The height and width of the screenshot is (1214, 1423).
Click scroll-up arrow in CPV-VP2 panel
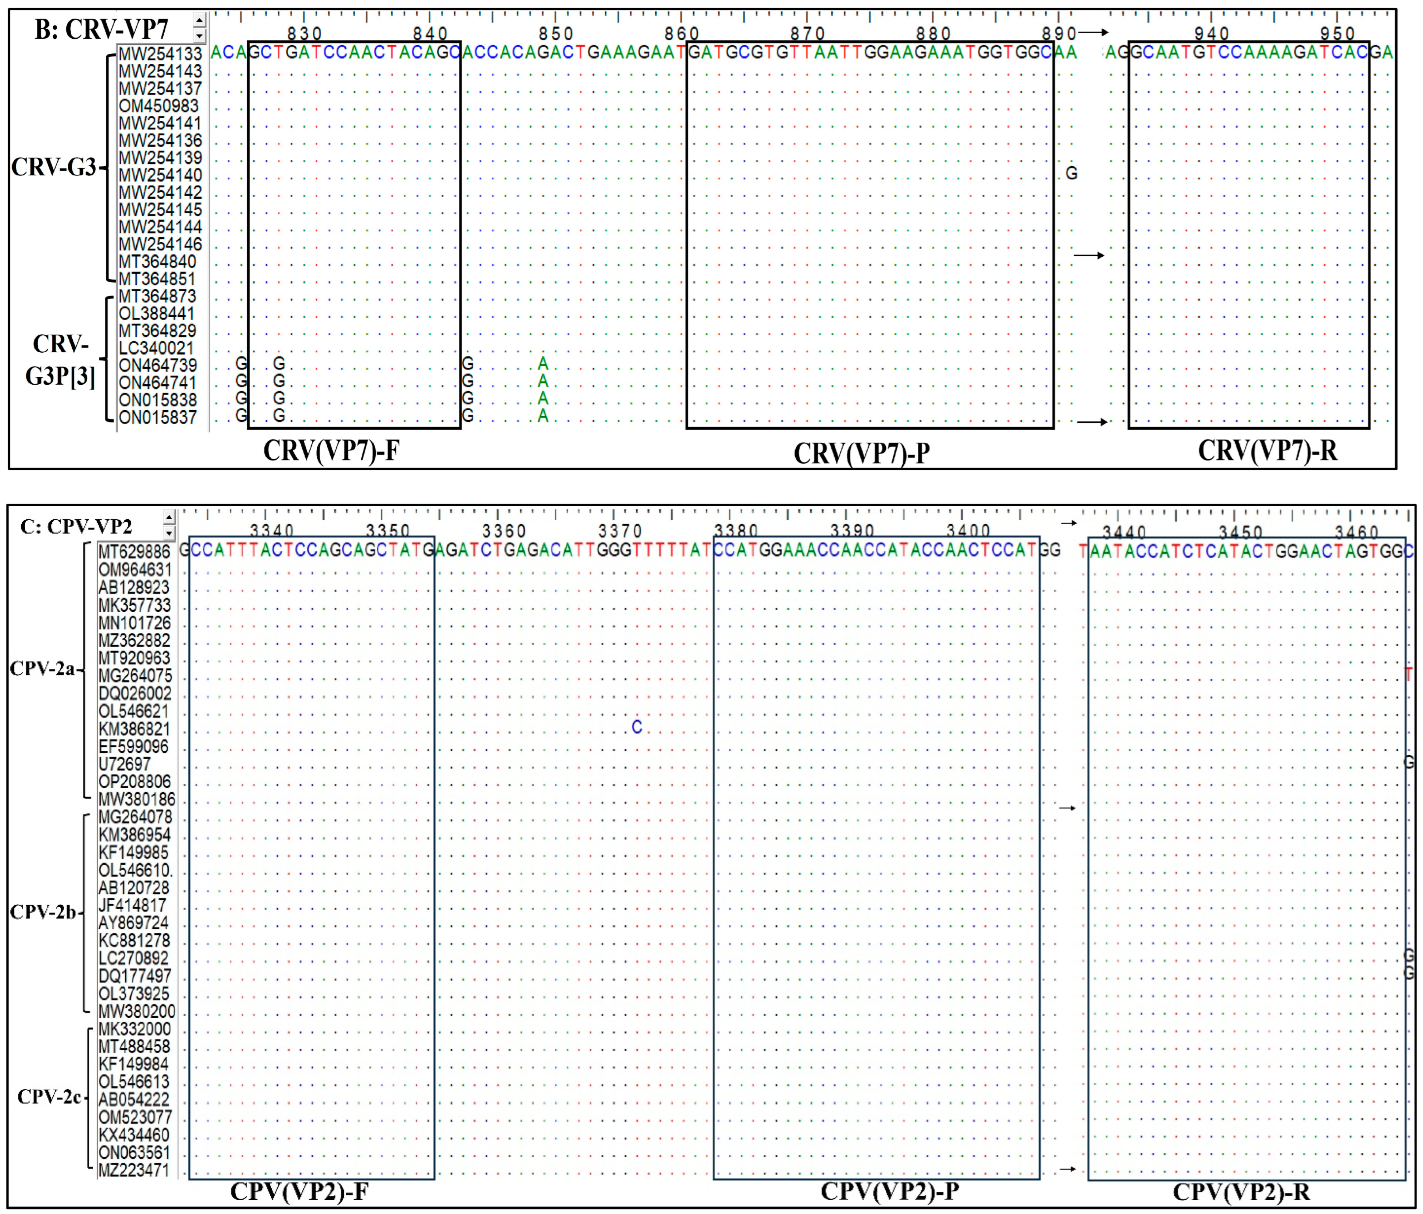(x=169, y=517)
